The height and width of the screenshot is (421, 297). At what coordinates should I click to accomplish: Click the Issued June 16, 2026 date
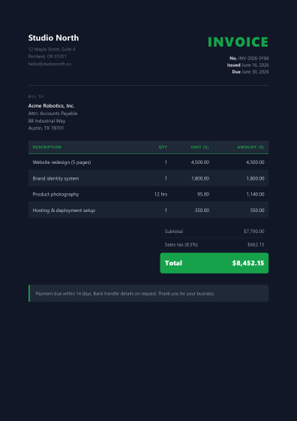click(x=247, y=65)
